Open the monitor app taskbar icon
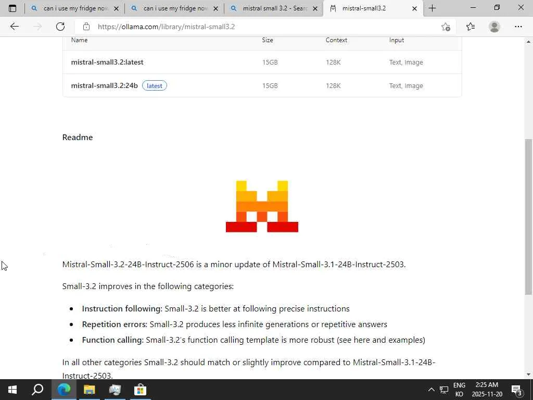Screen dimensions: 533x400 click(115, 390)
